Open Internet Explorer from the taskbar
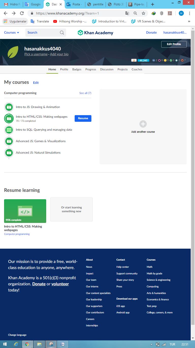 [16, 344]
